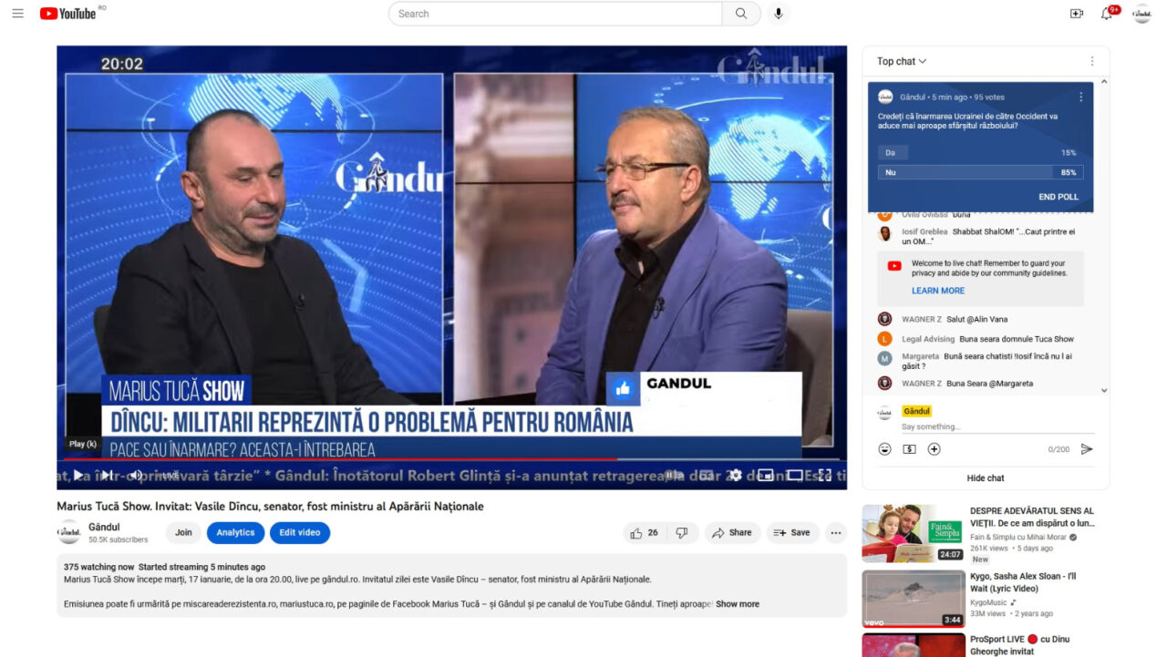Toggle subtitles in the player
The width and height of the screenshot is (1167, 657).
pos(706,475)
